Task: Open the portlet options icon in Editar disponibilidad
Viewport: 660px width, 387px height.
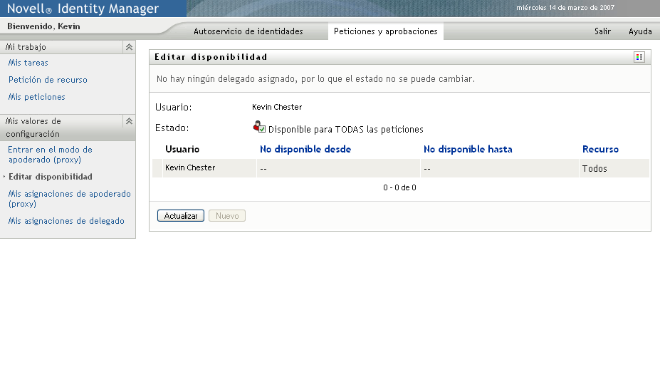Action: [639, 57]
